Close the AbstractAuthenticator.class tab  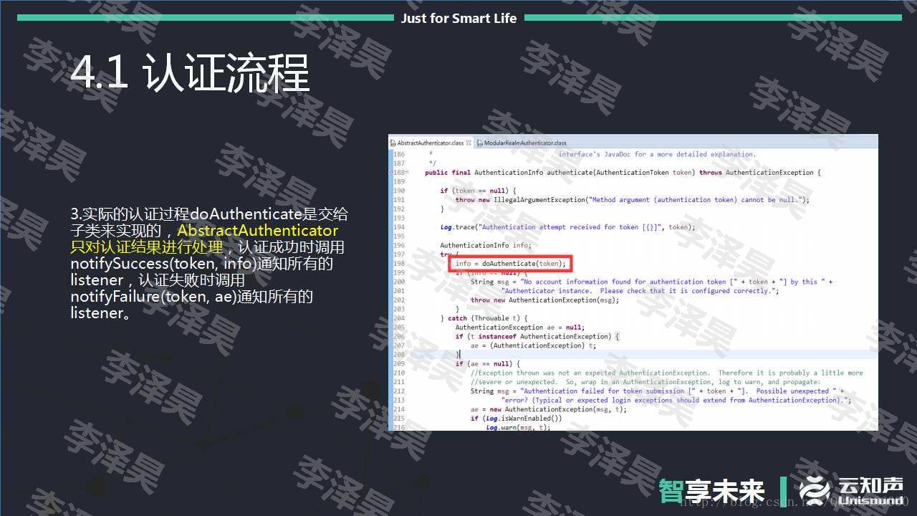(x=469, y=143)
